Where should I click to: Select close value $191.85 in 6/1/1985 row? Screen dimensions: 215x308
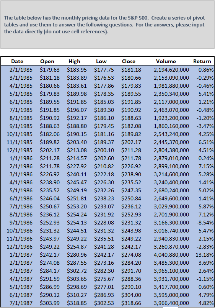pos(131,102)
